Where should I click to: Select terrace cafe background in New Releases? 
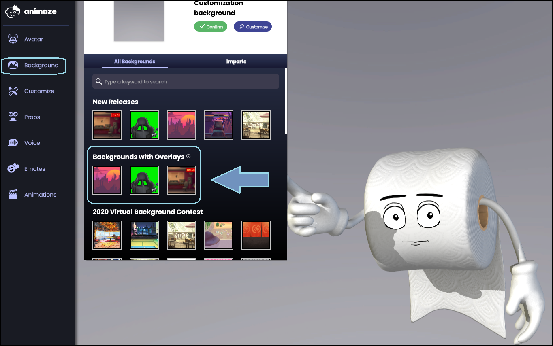tap(256, 125)
